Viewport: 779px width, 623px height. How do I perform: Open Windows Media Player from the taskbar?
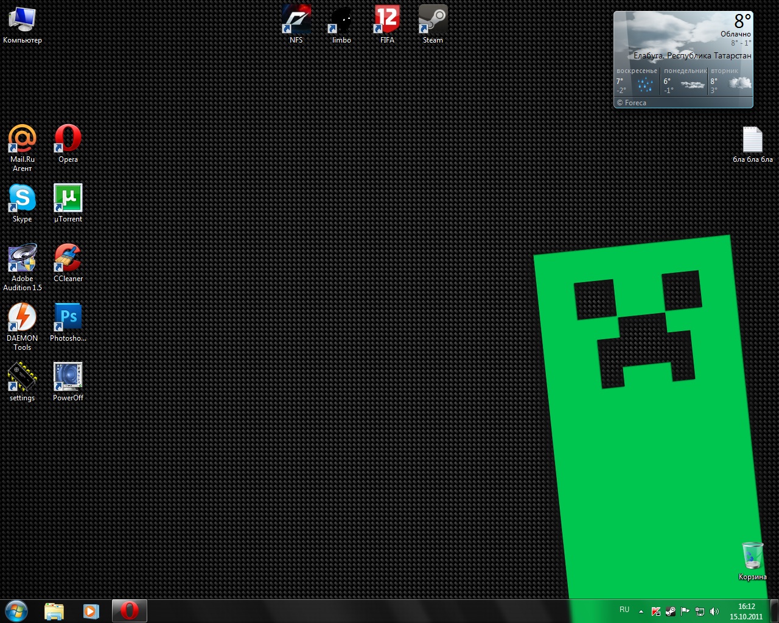coord(91,611)
